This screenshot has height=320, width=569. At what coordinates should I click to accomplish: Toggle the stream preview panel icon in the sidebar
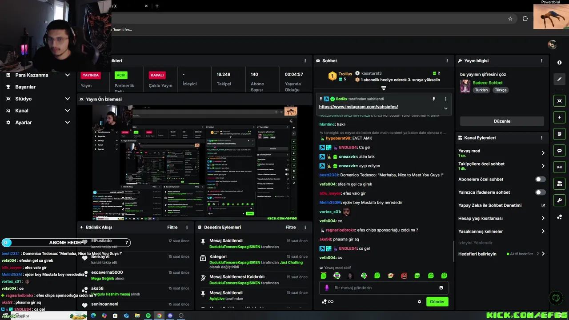559,101
